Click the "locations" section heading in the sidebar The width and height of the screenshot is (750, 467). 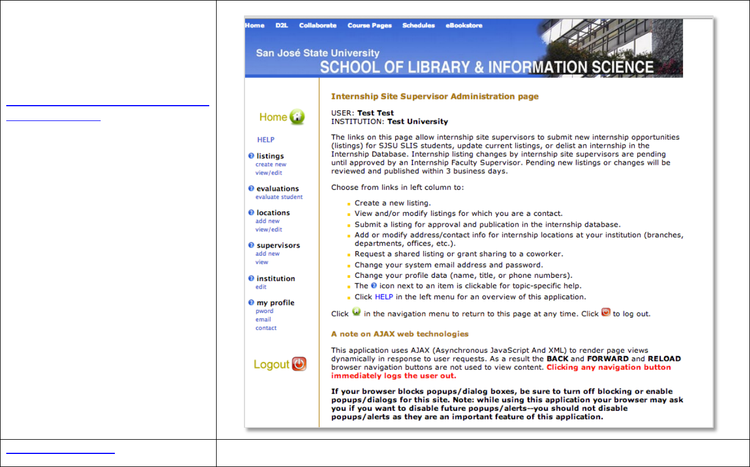273,213
